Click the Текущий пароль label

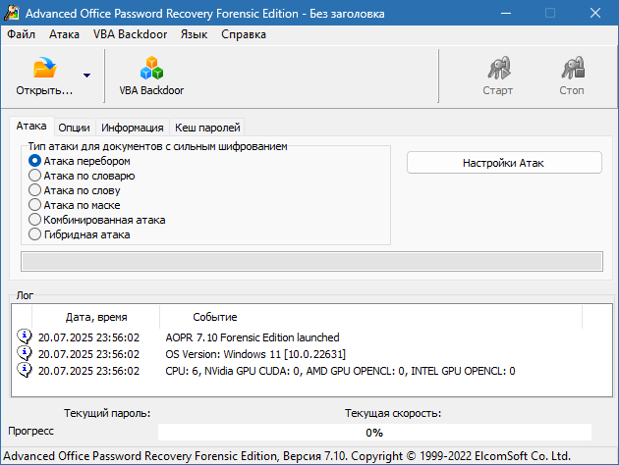[107, 413]
